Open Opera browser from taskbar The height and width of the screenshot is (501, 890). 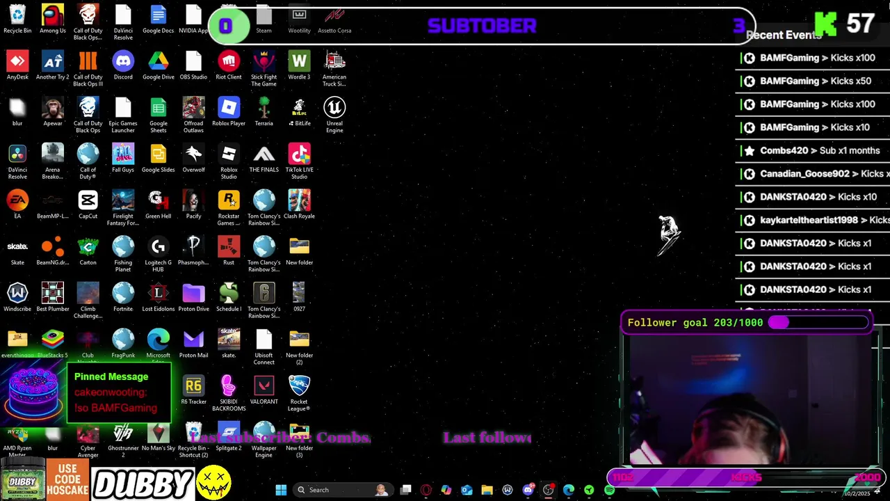(426, 490)
